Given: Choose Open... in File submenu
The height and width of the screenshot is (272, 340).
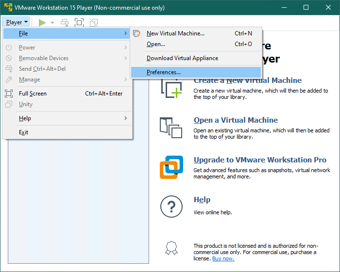Looking at the screenshot, I should [196, 44].
